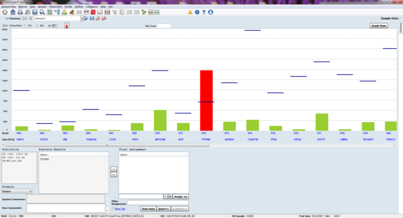This screenshot has height=218, width=403.
Task: Click the printer icon in the toolbar
Action: click(20, 12)
